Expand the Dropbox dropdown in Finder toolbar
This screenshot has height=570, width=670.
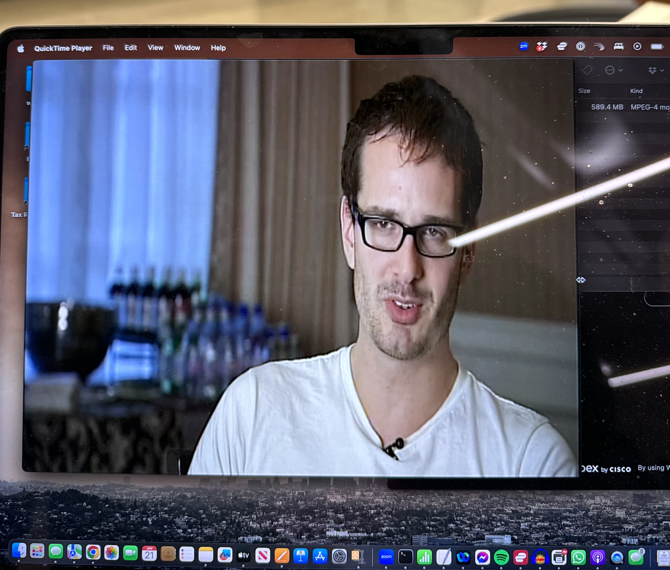click(x=655, y=70)
